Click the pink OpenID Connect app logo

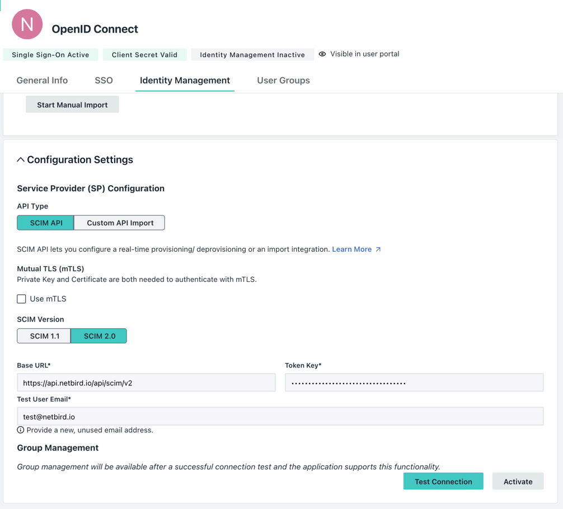[x=26, y=24]
